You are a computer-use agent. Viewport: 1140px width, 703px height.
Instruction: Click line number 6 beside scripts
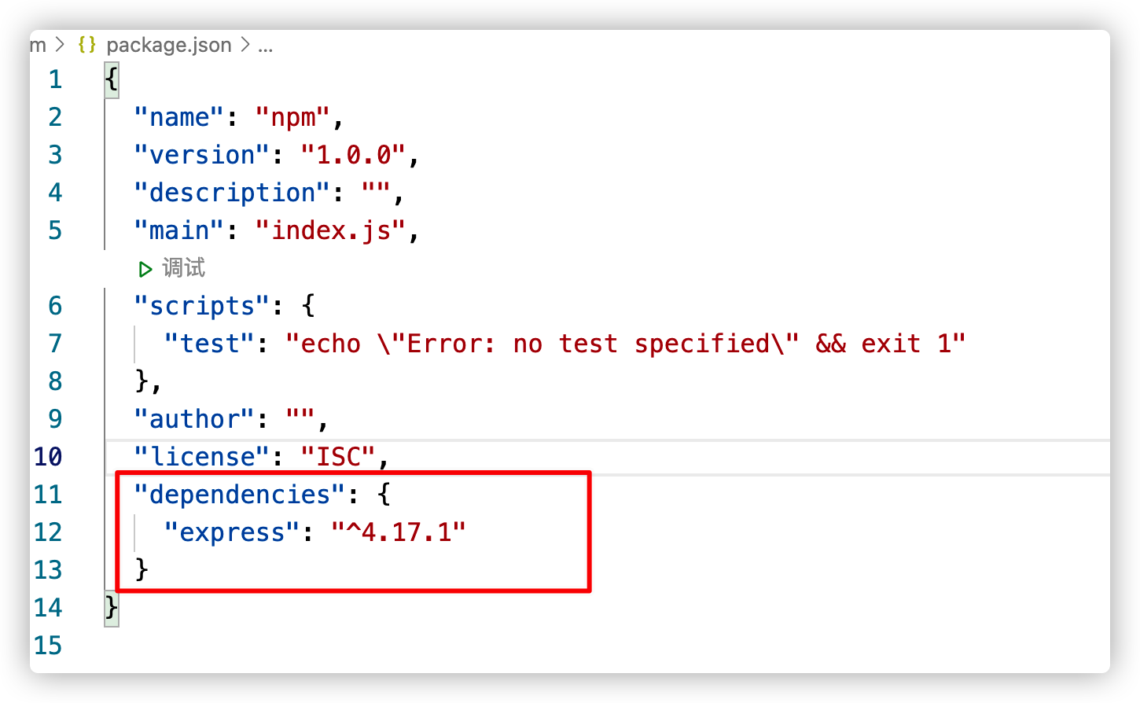click(54, 306)
